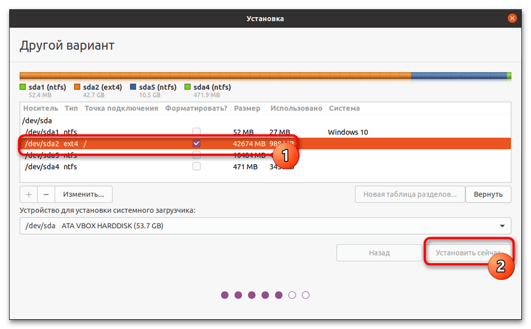531x329 pixels.
Task: Click the minus button to remove the partition
Action: pos(46,194)
